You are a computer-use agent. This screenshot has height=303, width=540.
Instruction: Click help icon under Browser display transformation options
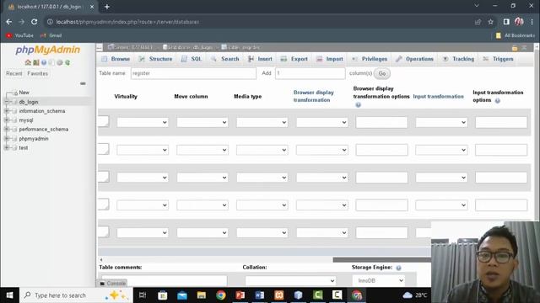[358, 104]
